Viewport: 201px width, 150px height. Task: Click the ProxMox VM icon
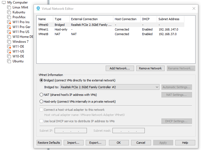(x=9, y=17)
